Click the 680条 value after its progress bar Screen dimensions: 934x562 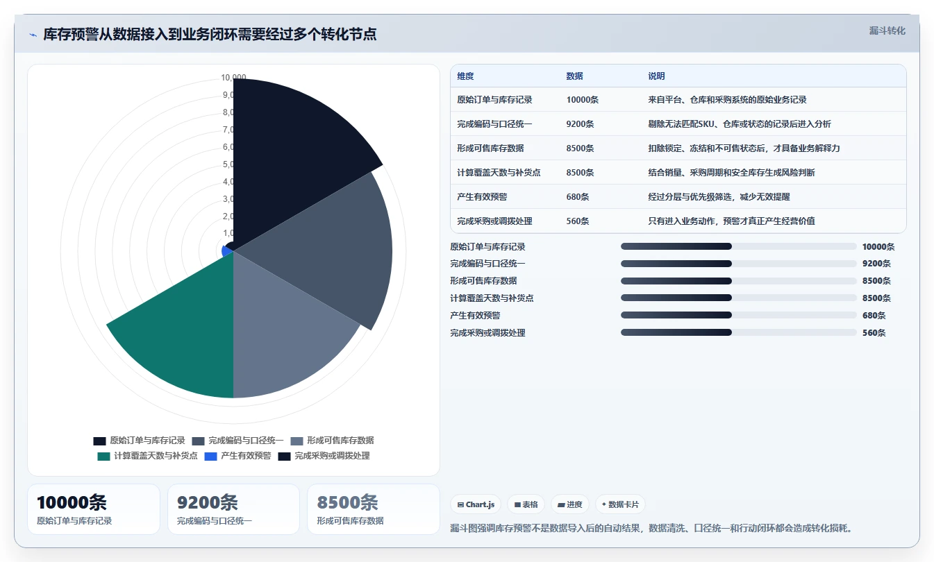click(874, 316)
